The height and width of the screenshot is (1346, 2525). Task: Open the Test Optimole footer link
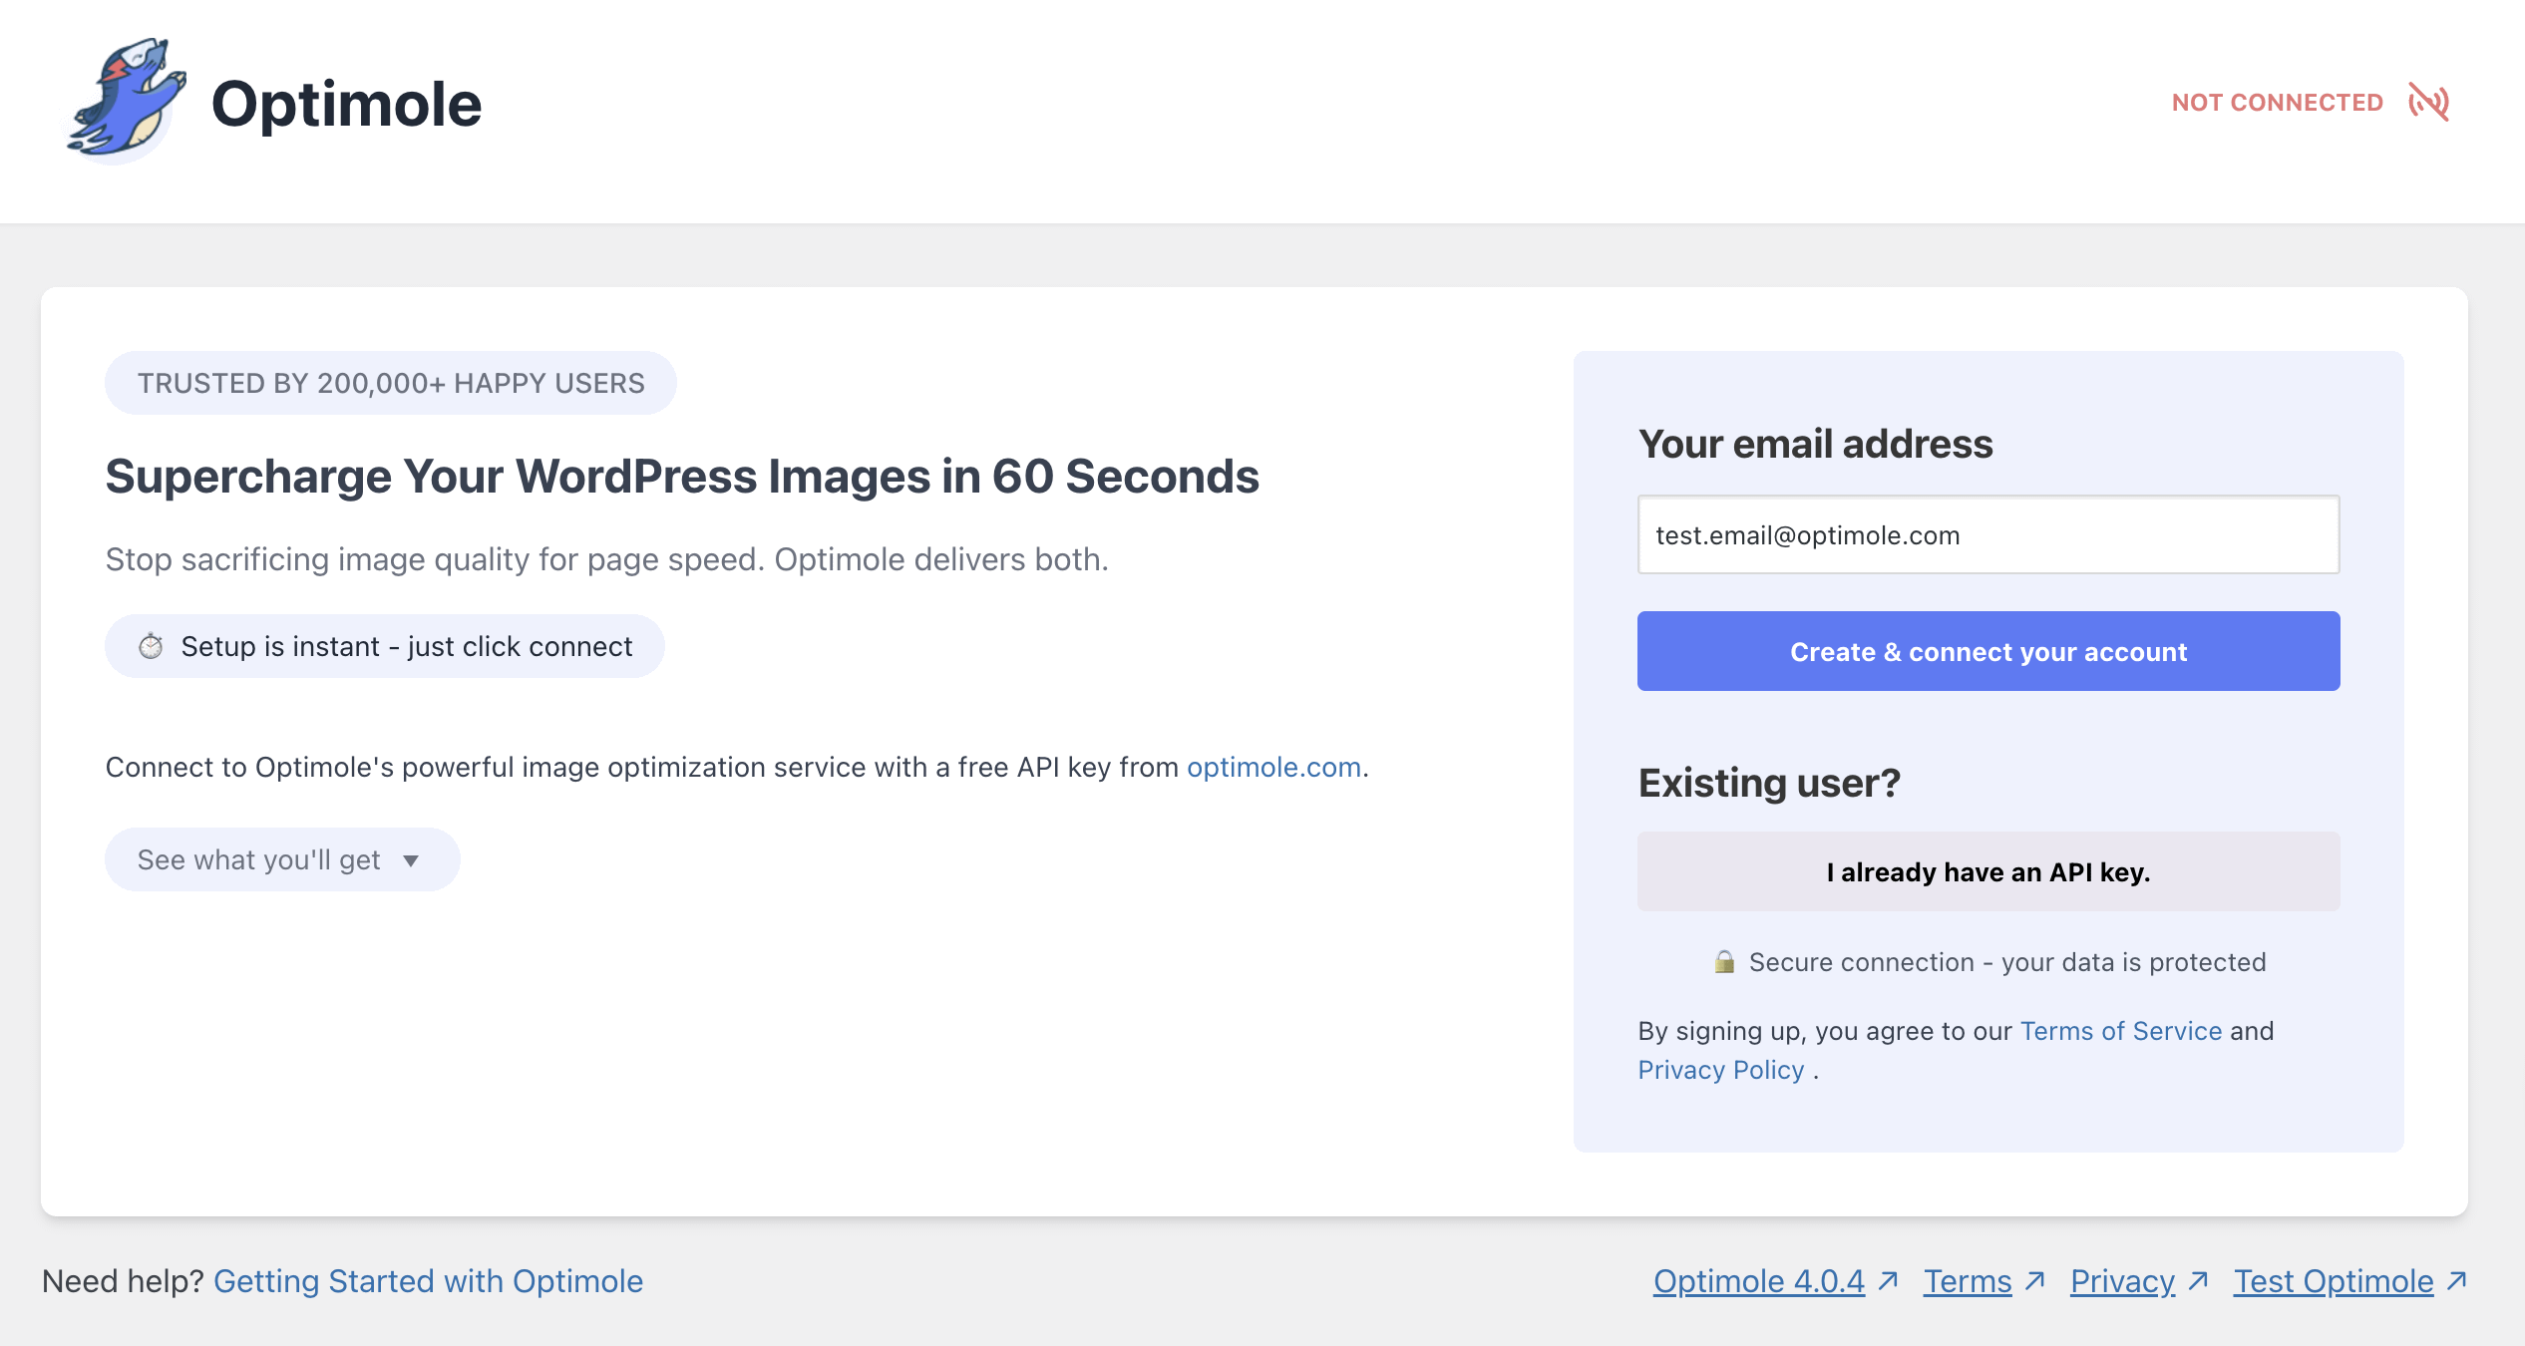2333,1281
